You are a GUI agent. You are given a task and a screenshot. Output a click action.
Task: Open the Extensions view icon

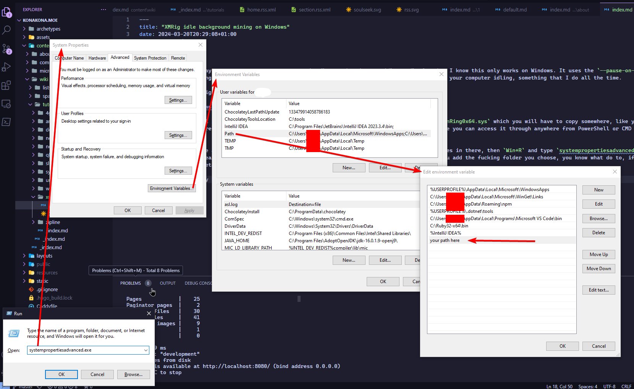click(x=6, y=85)
